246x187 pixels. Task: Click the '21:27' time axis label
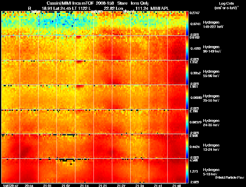[x=121, y=186]
